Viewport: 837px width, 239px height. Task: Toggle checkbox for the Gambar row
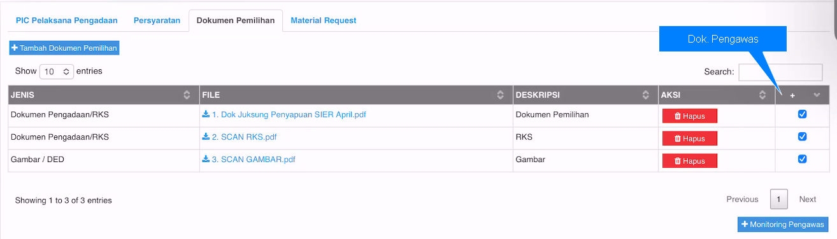pyautogui.click(x=803, y=159)
